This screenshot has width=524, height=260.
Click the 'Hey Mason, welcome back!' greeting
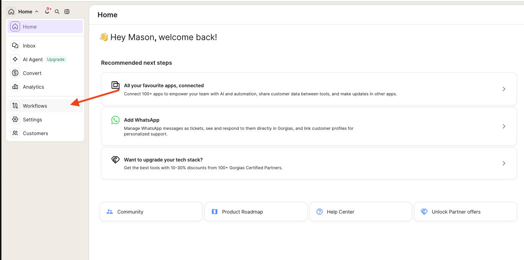[164, 37]
